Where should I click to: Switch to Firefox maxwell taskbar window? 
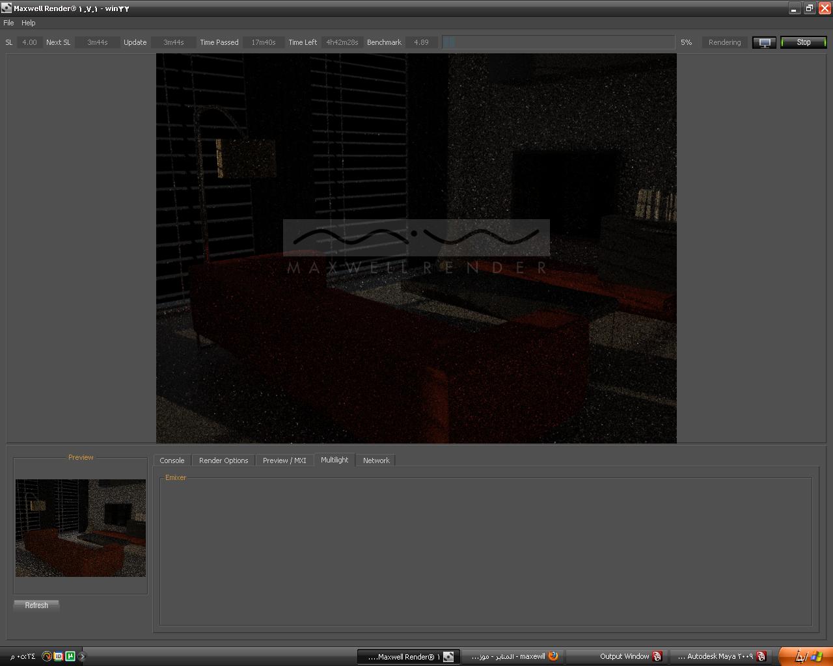click(513, 656)
